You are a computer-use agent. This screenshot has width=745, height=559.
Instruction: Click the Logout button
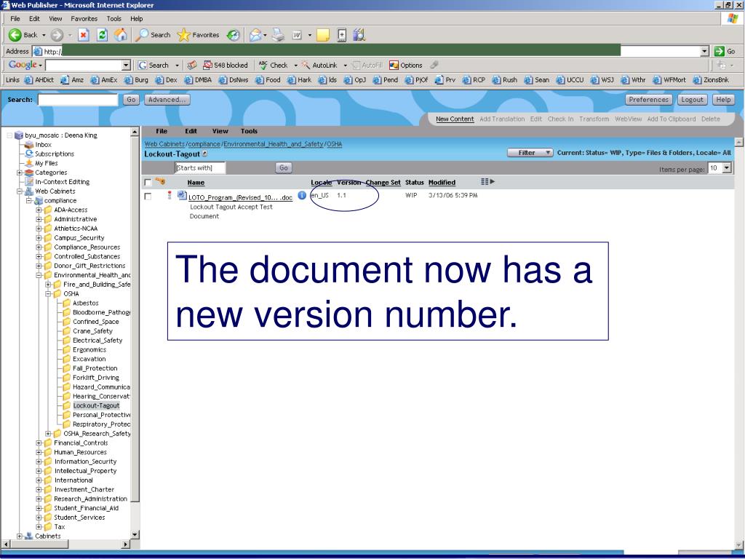tap(692, 99)
